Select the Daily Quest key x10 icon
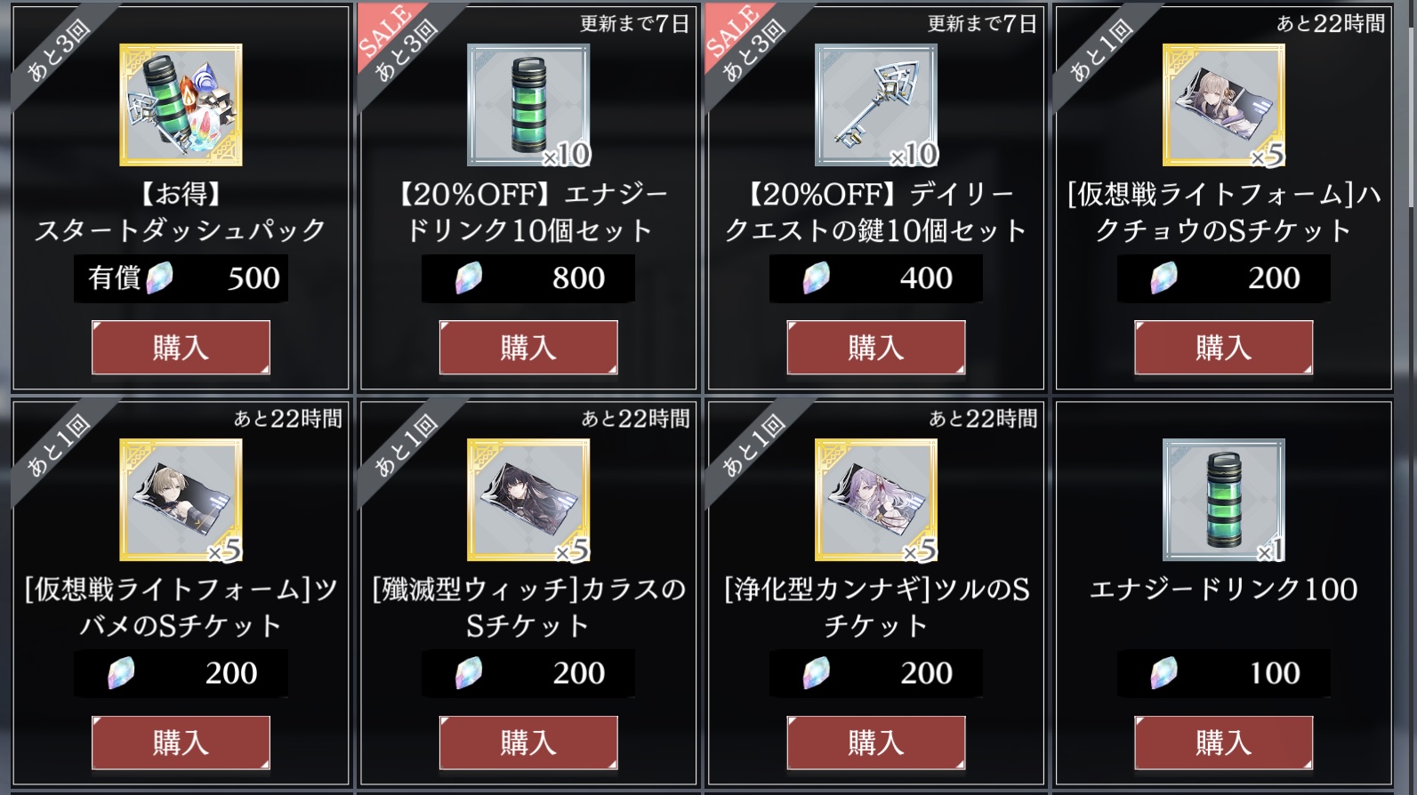1417x795 pixels. pos(876,105)
